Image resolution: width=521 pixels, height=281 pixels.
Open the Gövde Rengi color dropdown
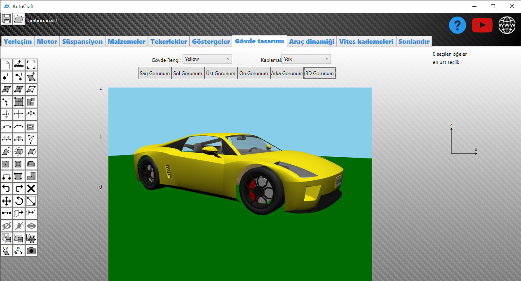pyautogui.click(x=207, y=59)
